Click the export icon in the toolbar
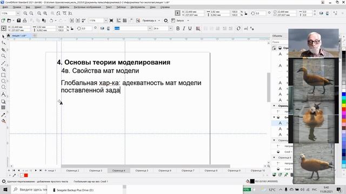The image size is (346, 194). pyautogui.click(x=78, y=20)
